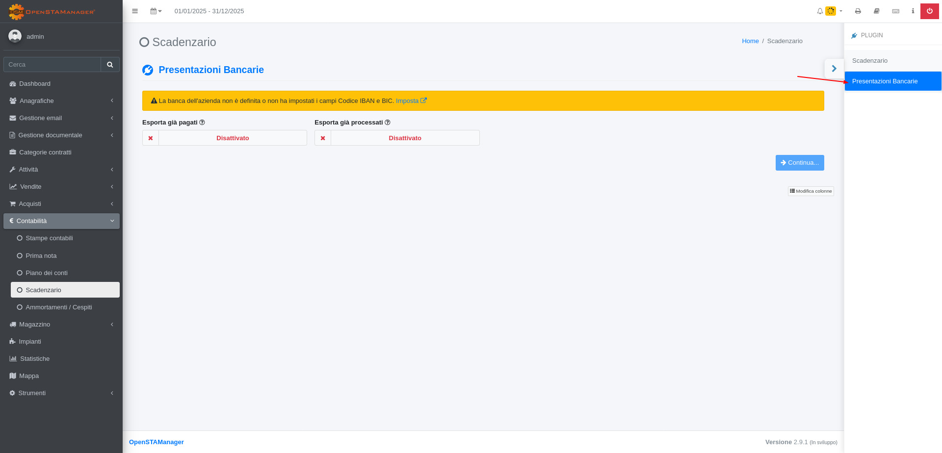Collapse the Contabilità sidebar menu
Screen dimensions: 942x453
tap(61, 221)
